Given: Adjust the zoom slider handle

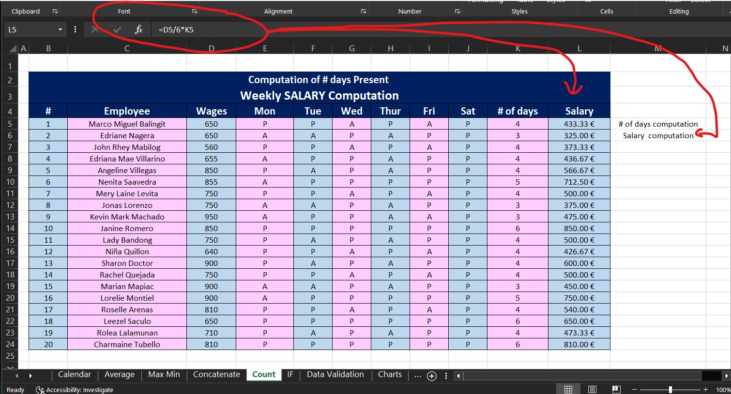Looking at the screenshot, I should pos(670,389).
